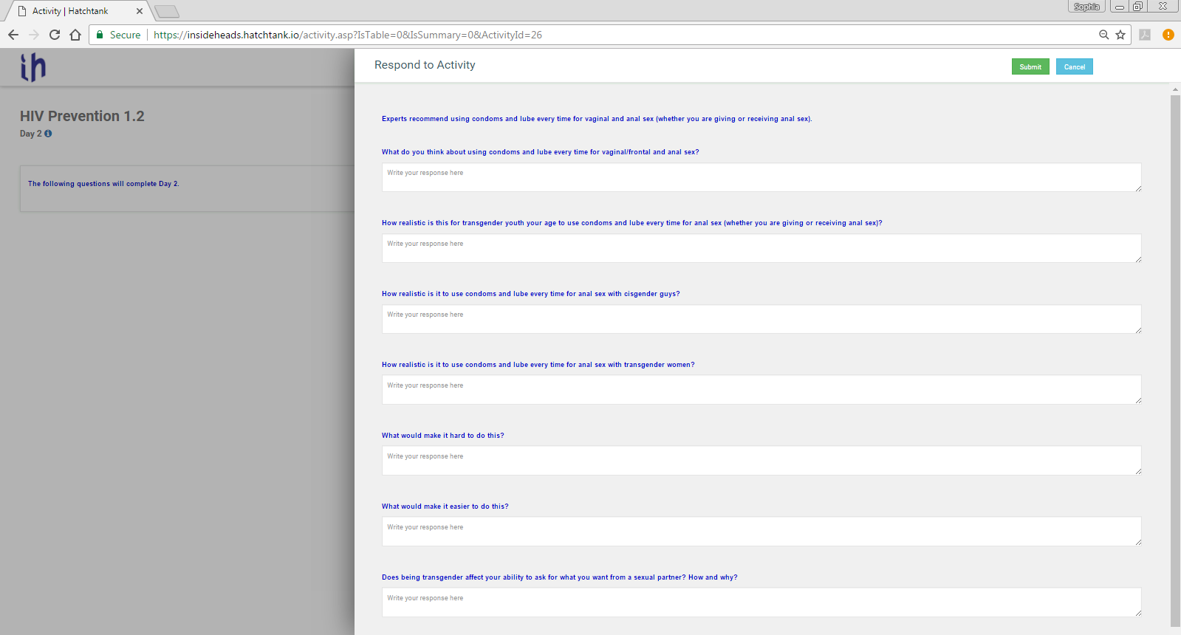Click response field about asking a sexual partner
This screenshot has height=635, width=1181.
(x=761, y=603)
